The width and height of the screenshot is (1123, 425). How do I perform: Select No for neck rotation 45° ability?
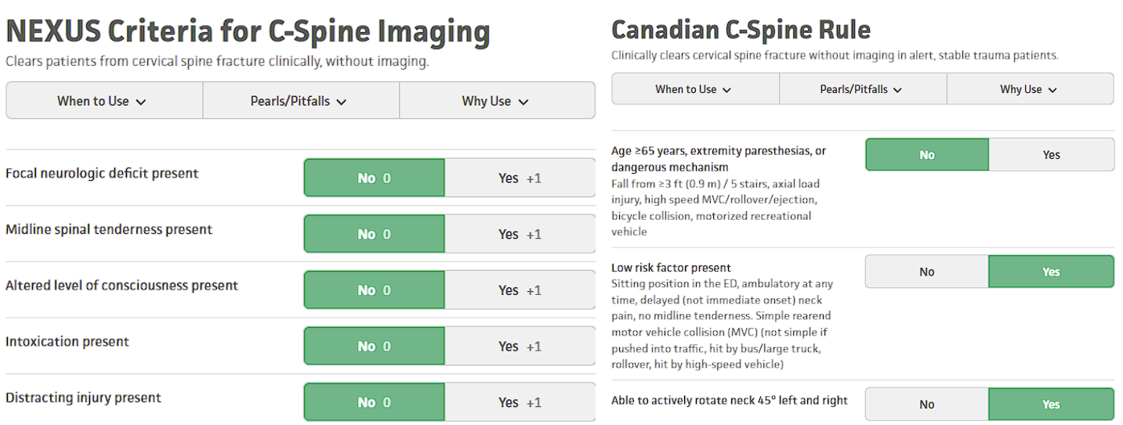pos(926,405)
